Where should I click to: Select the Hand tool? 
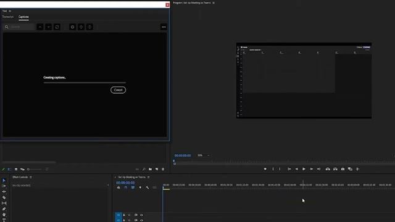[4, 215]
